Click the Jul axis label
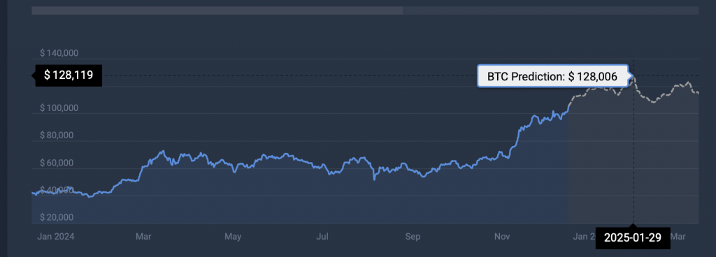Image resolution: width=716 pixels, height=257 pixels. (322, 237)
